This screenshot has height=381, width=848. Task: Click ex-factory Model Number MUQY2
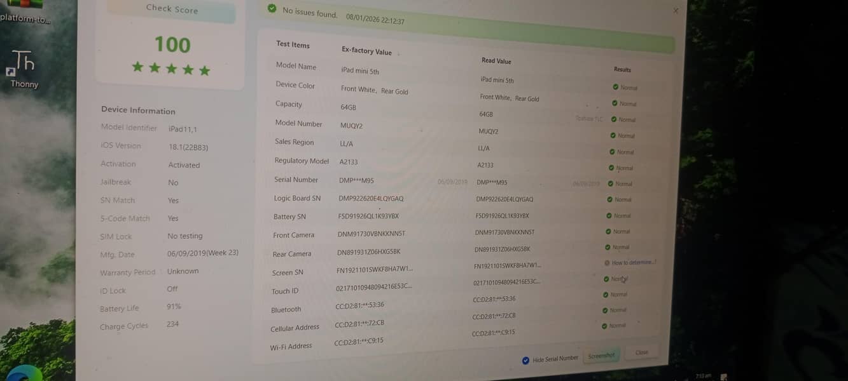351,126
